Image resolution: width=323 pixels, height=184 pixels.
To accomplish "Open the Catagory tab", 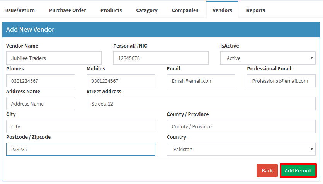I will point(147,10).
